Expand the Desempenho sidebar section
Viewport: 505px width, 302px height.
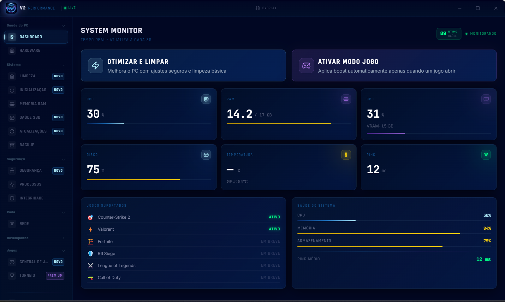click(x=63, y=238)
